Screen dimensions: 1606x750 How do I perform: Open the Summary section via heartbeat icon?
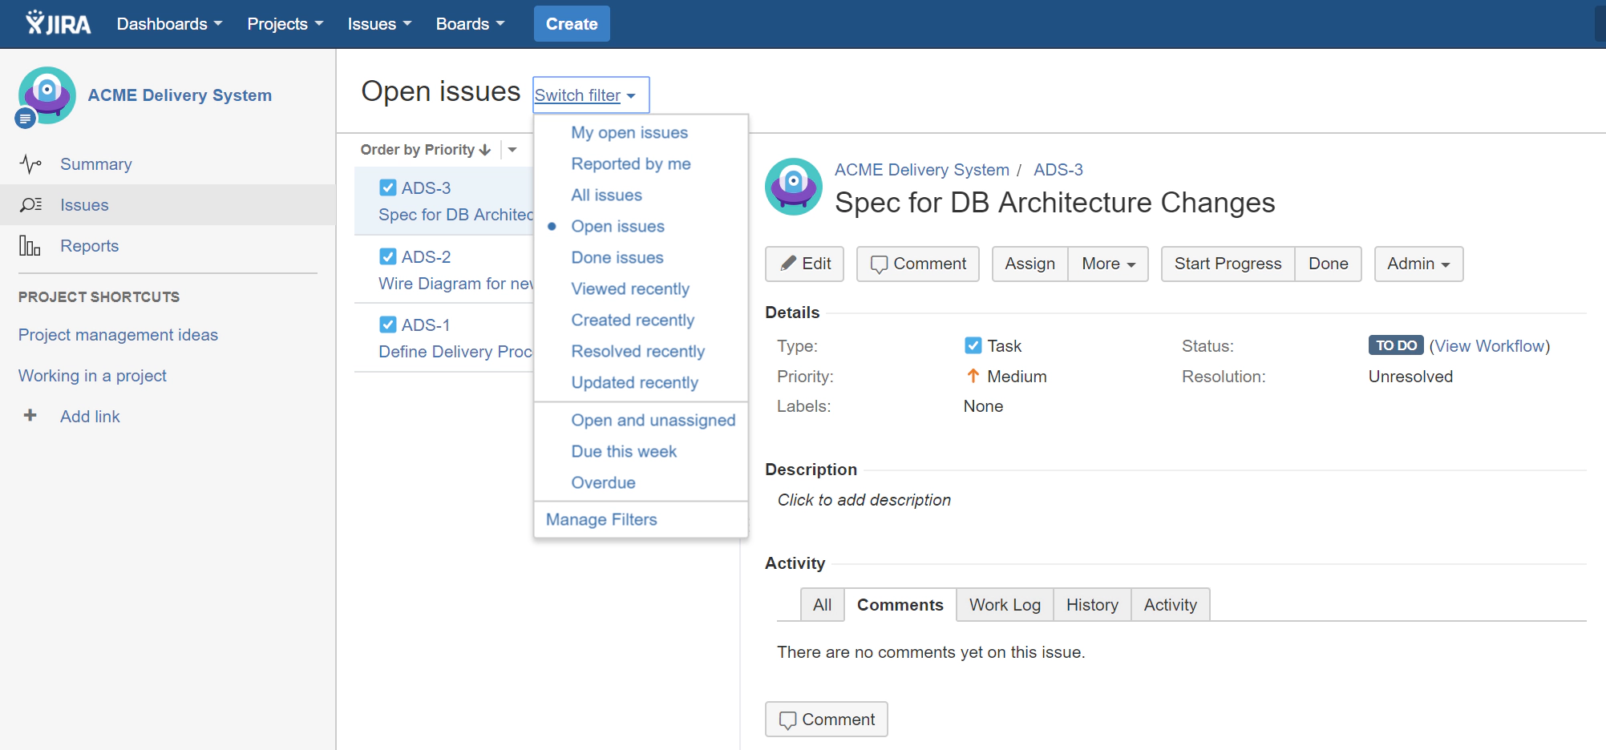click(30, 163)
